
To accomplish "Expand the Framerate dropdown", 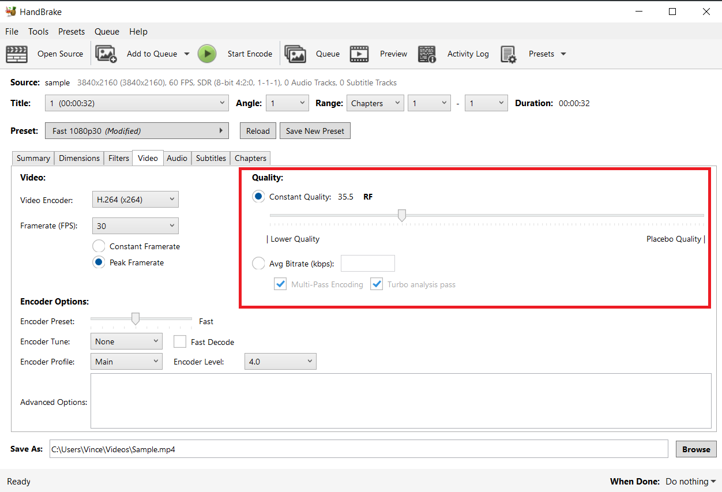I will pyautogui.click(x=135, y=226).
